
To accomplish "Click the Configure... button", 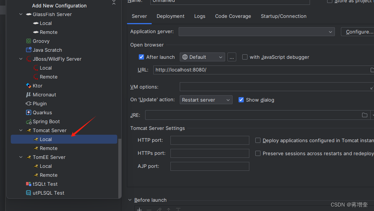I will [358, 32].
